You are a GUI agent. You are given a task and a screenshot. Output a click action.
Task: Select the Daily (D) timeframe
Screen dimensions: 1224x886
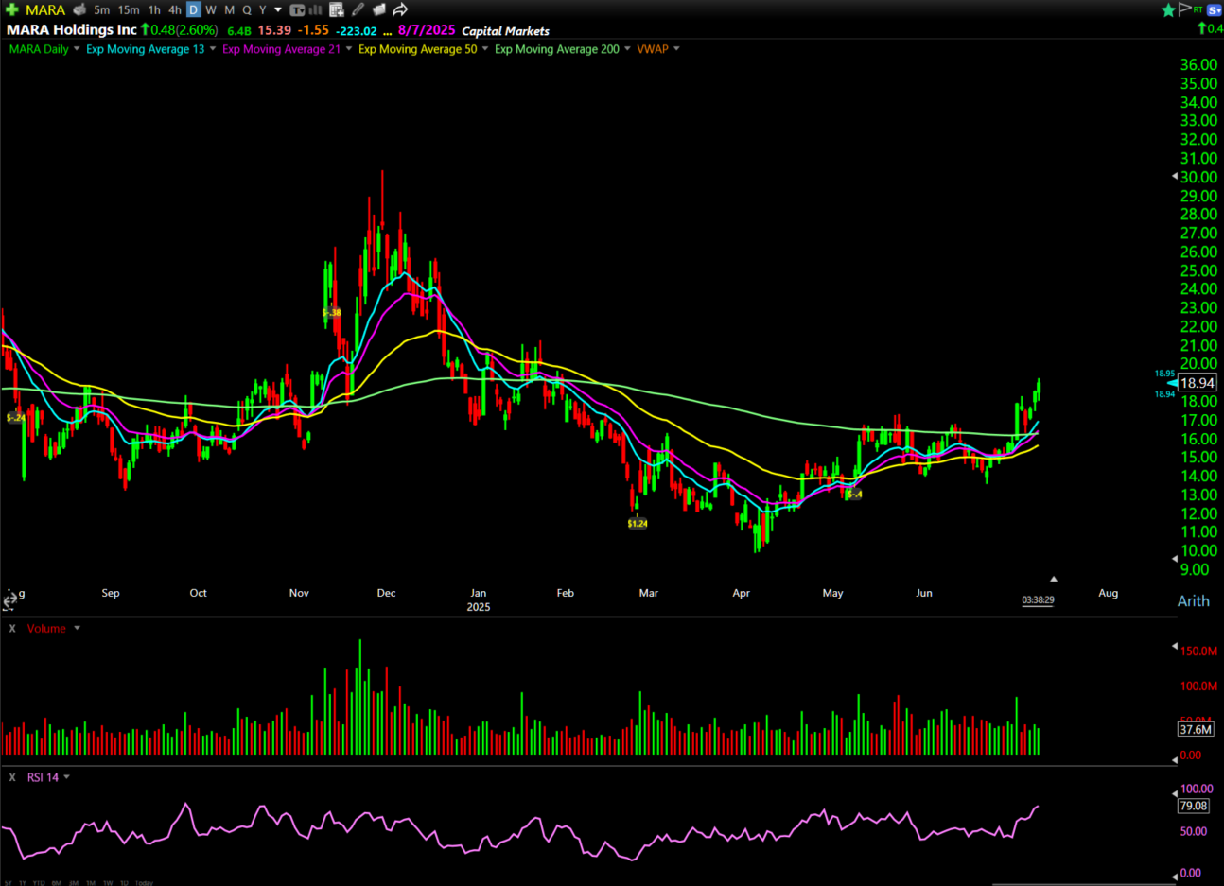click(x=193, y=9)
